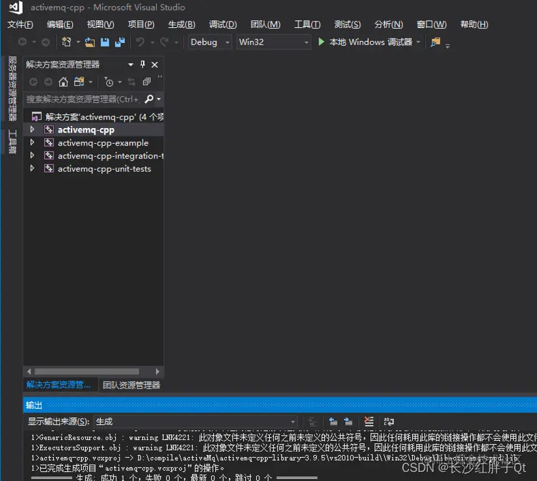537x481 pixels.
Task: Go to next message in output
Action: pyautogui.click(x=348, y=421)
